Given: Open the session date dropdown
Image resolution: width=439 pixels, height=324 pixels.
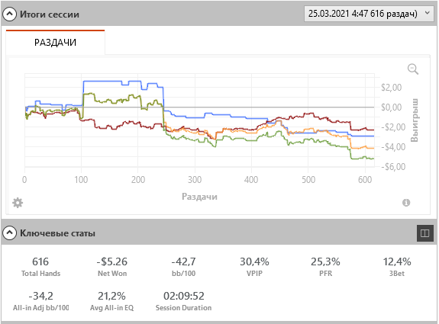Looking at the screenshot, I should point(369,14).
